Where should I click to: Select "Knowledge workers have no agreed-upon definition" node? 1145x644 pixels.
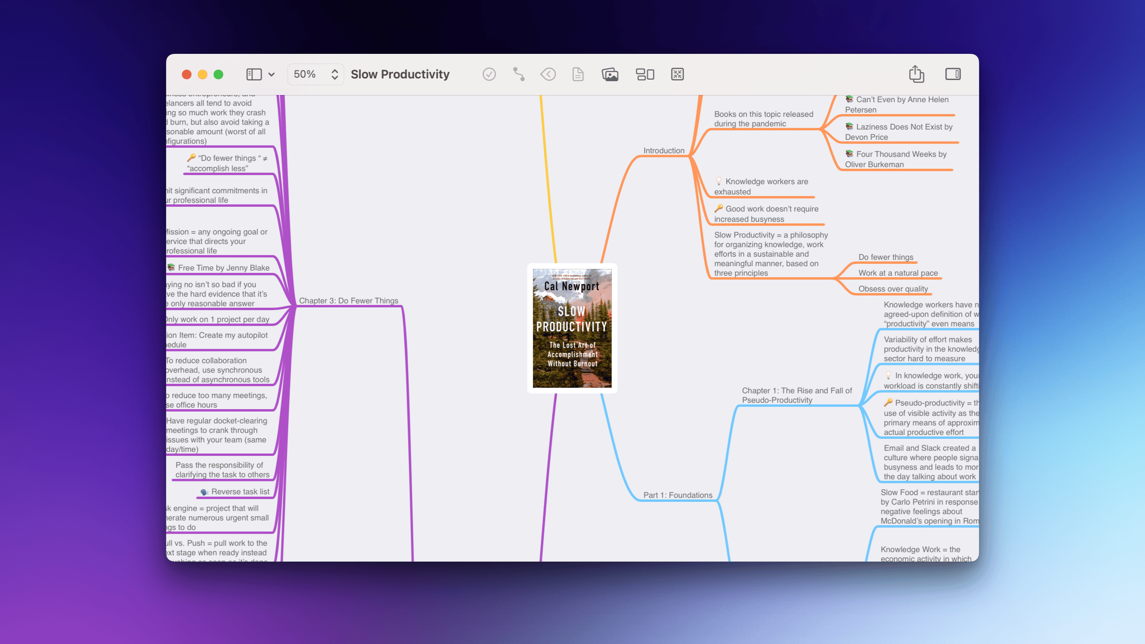931,314
